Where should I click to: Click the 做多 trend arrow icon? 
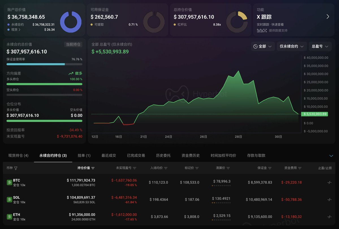point(71,74)
